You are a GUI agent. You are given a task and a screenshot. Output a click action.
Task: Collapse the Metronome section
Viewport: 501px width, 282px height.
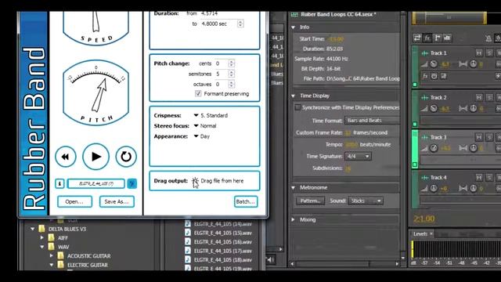pos(293,188)
